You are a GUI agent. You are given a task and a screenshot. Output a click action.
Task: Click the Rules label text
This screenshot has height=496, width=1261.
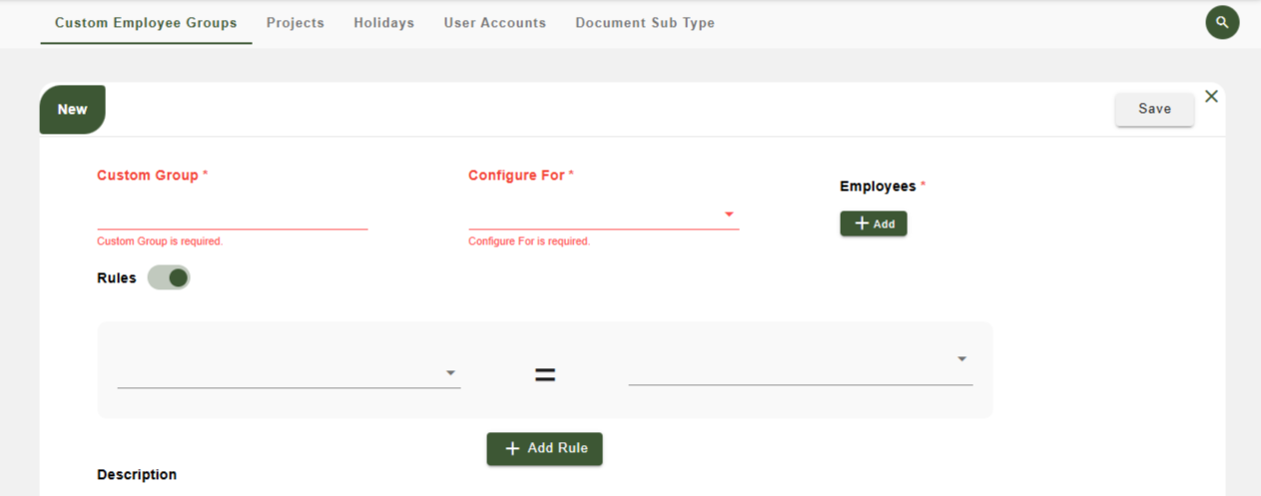pyautogui.click(x=116, y=277)
